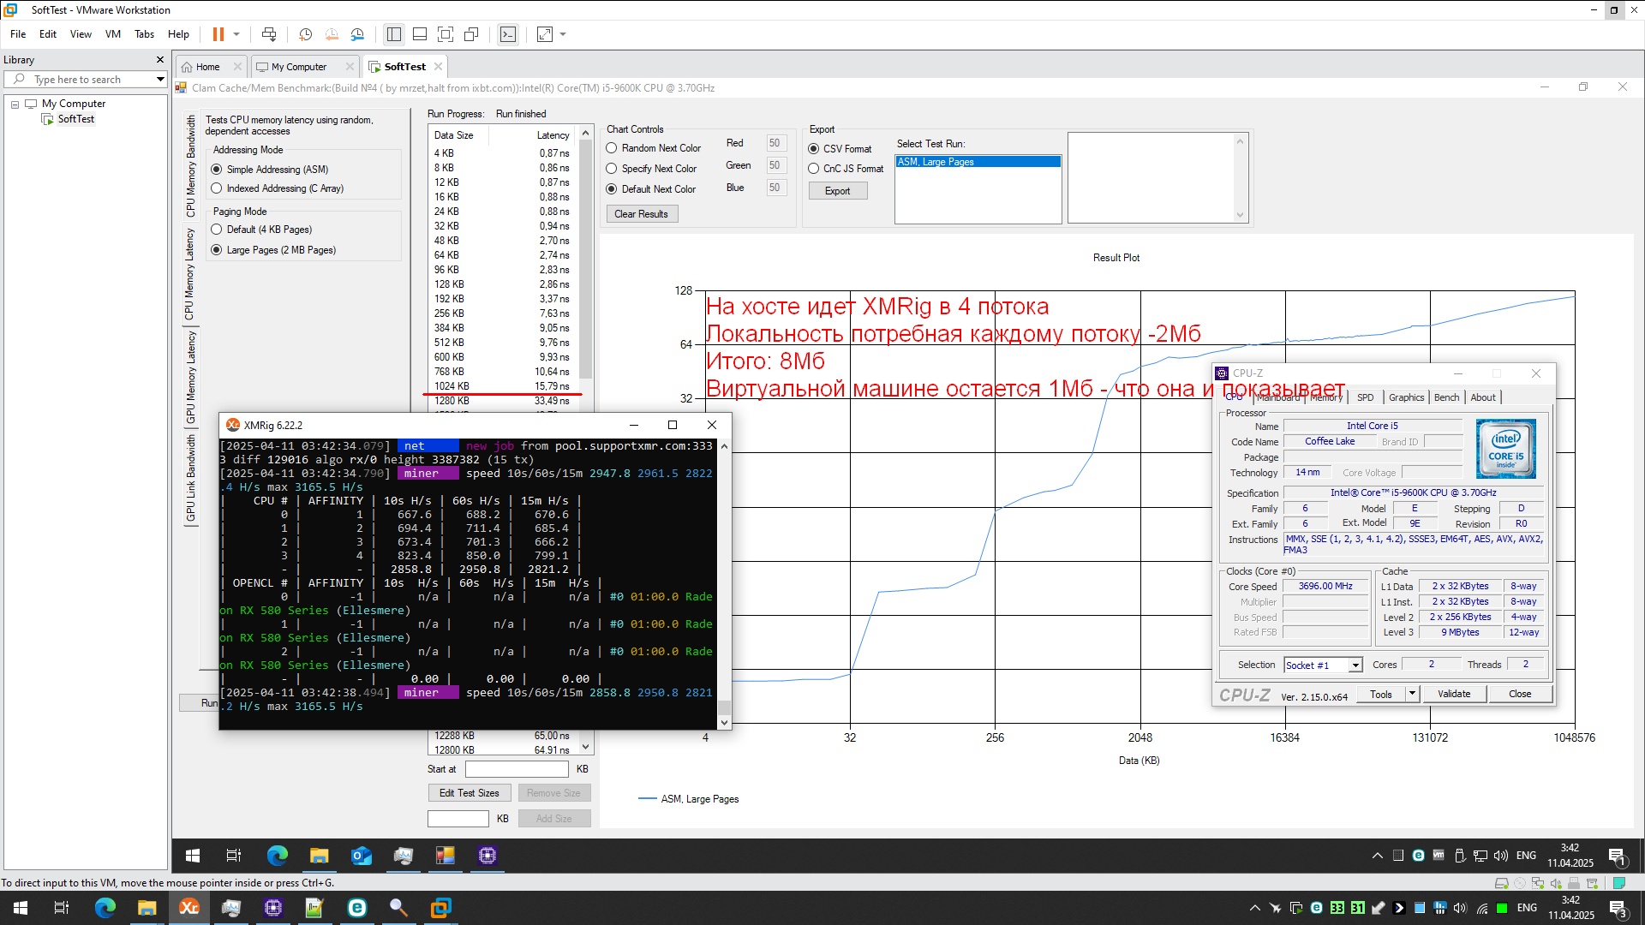Image resolution: width=1645 pixels, height=925 pixels.
Task: Open the VM menu
Action: point(112,34)
